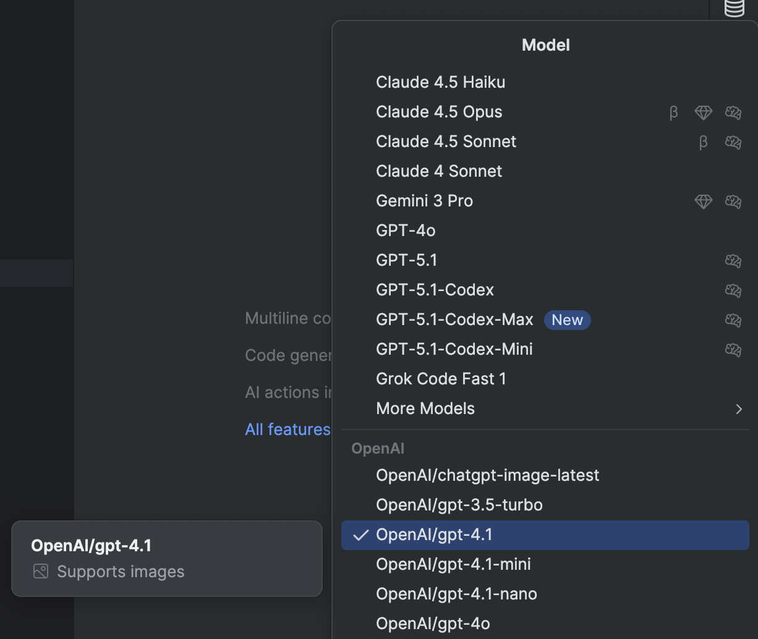Click the brain icon beside GPT-5.1-Codex-Max

(733, 320)
